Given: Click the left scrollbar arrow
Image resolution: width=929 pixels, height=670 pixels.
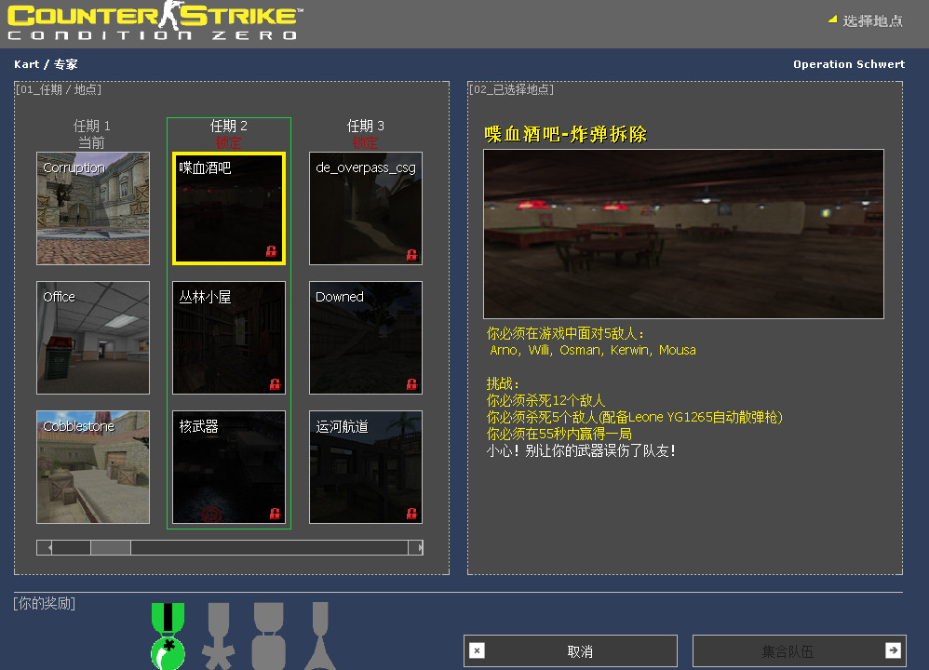Looking at the screenshot, I should [45, 548].
